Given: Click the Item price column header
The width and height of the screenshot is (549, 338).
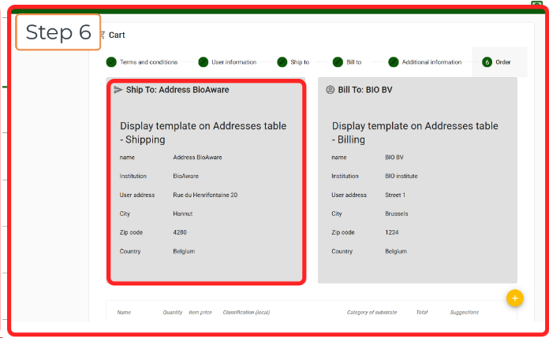Looking at the screenshot, I should point(200,313).
